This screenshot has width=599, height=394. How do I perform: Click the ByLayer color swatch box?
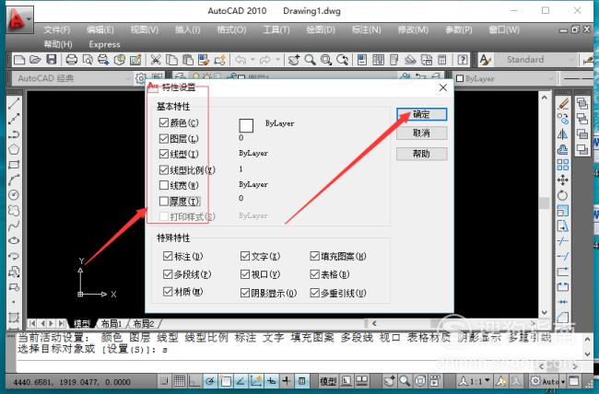[246, 125]
